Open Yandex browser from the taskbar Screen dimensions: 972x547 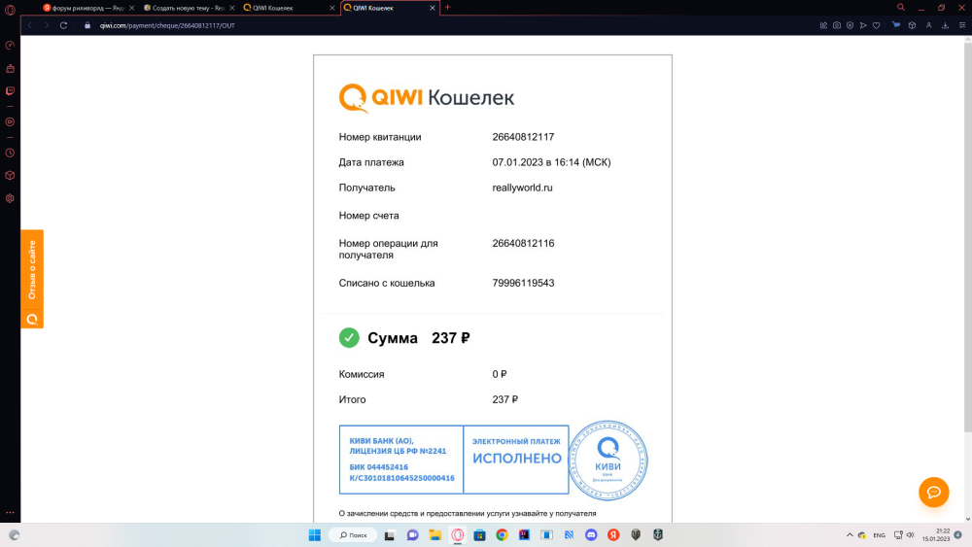(x=613, y=535)
